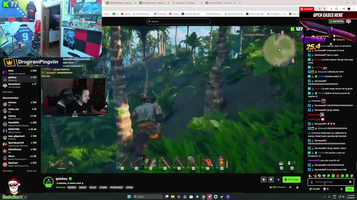Switch to Chat Bot BotRix tab
357x200 pixels.
click(x=220, y=3)
